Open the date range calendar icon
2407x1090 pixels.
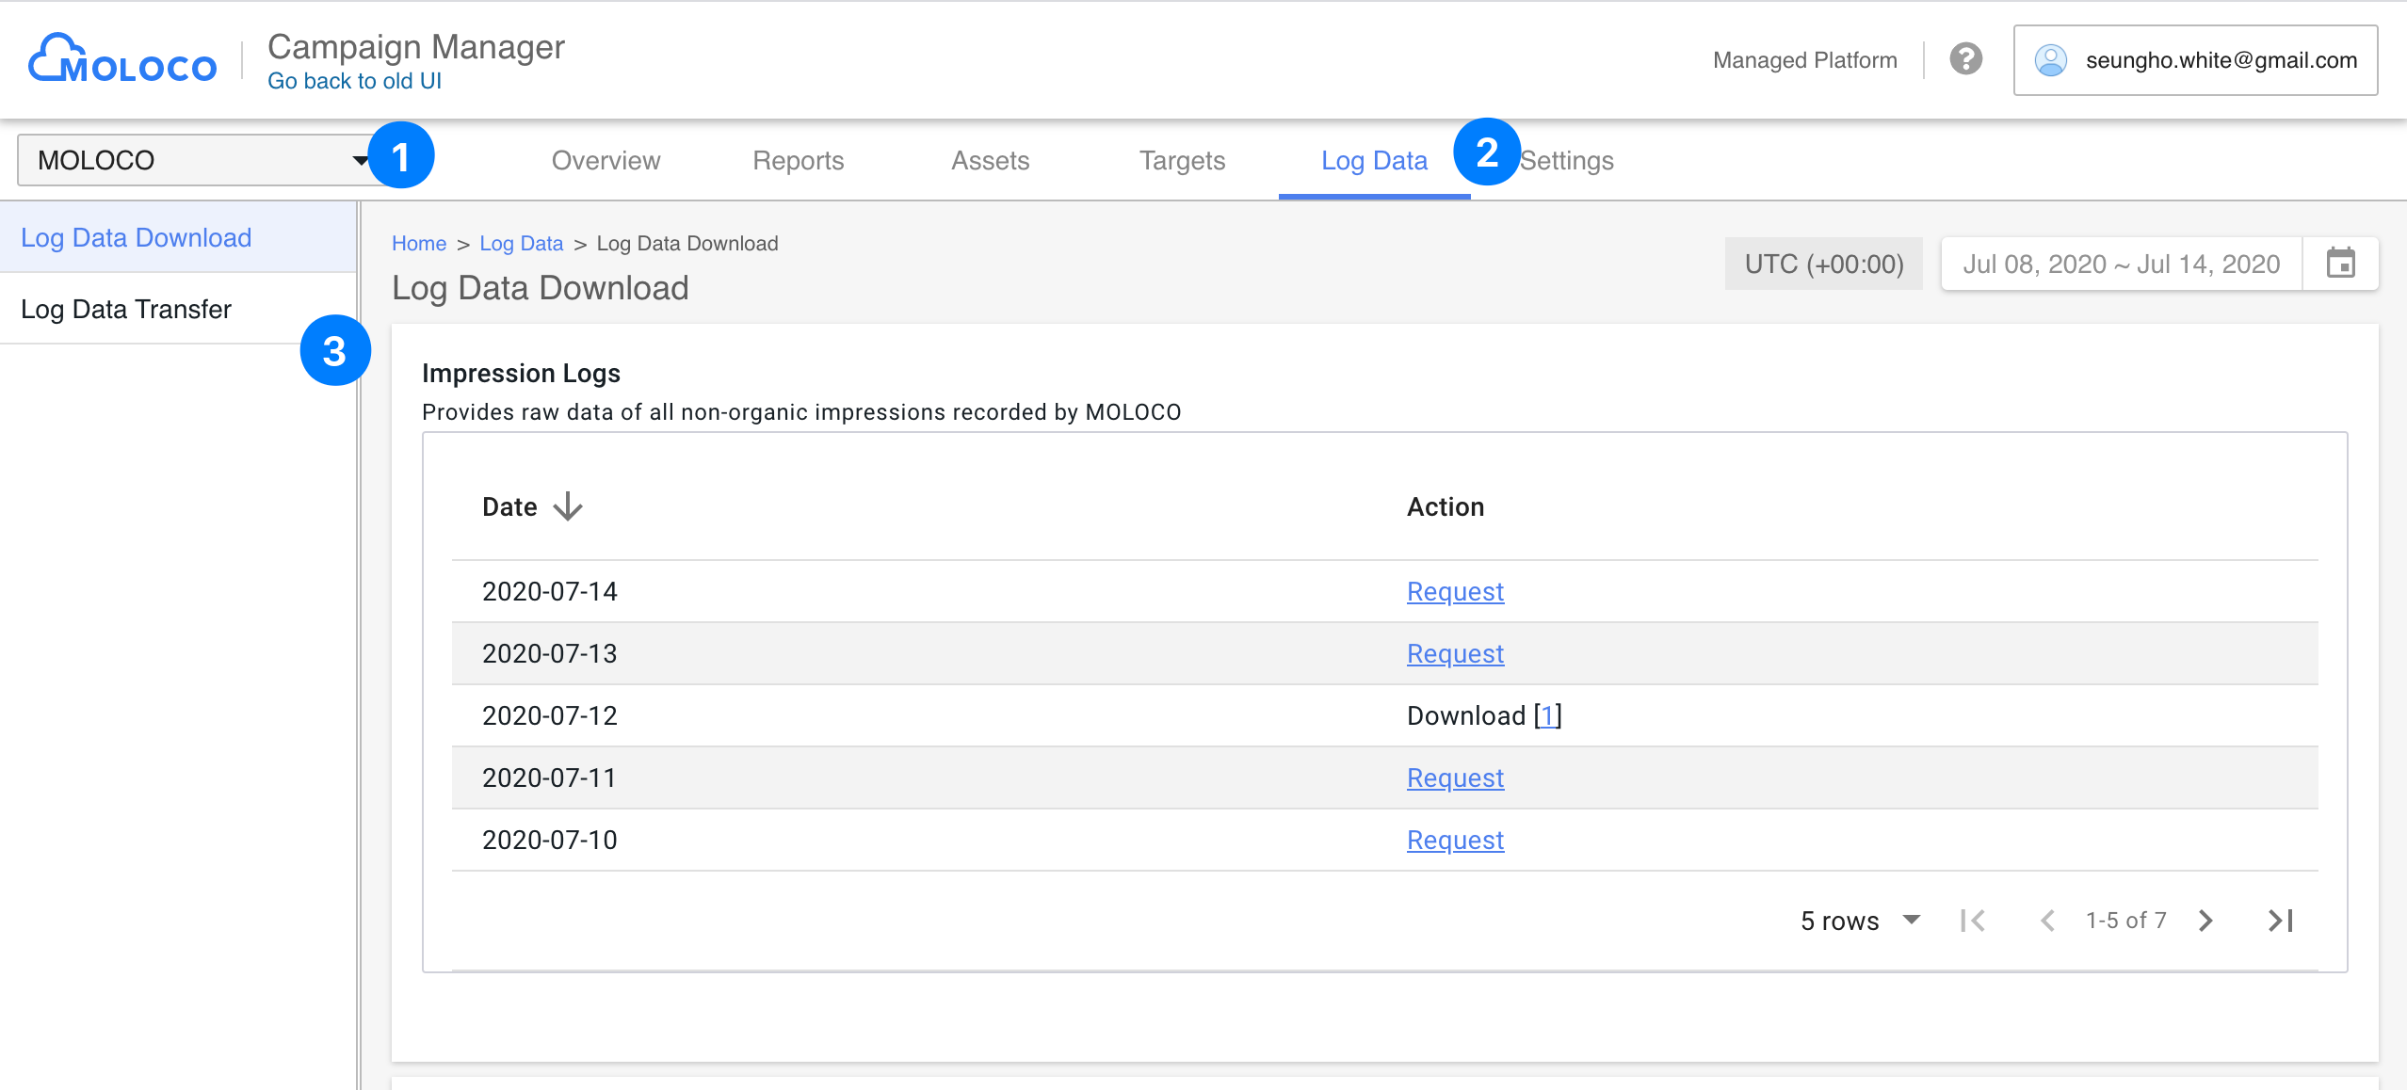(x=2341, y=264)
